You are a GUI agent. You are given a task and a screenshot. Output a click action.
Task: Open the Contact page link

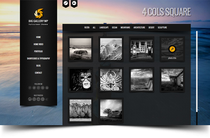click(x=38, y=73)
